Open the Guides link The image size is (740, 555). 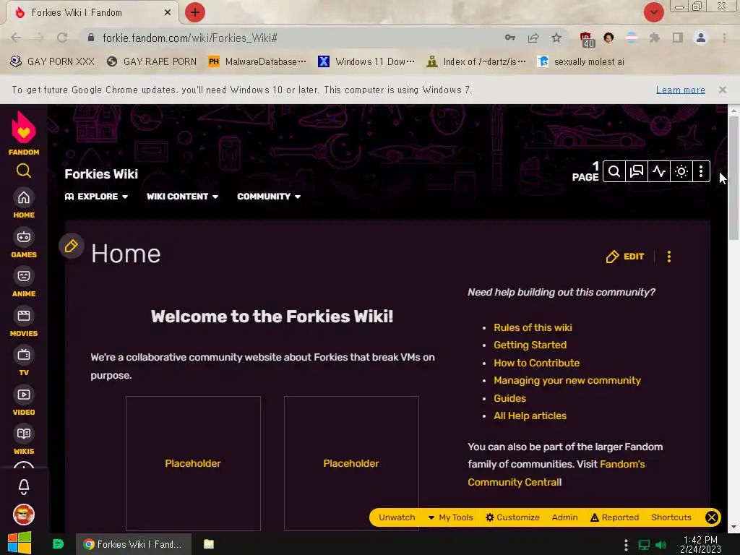click(509, 398)
